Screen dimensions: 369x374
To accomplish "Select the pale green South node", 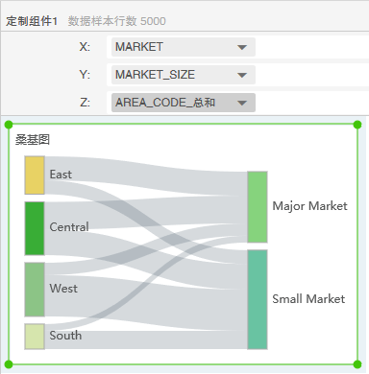I will (35, 337).
